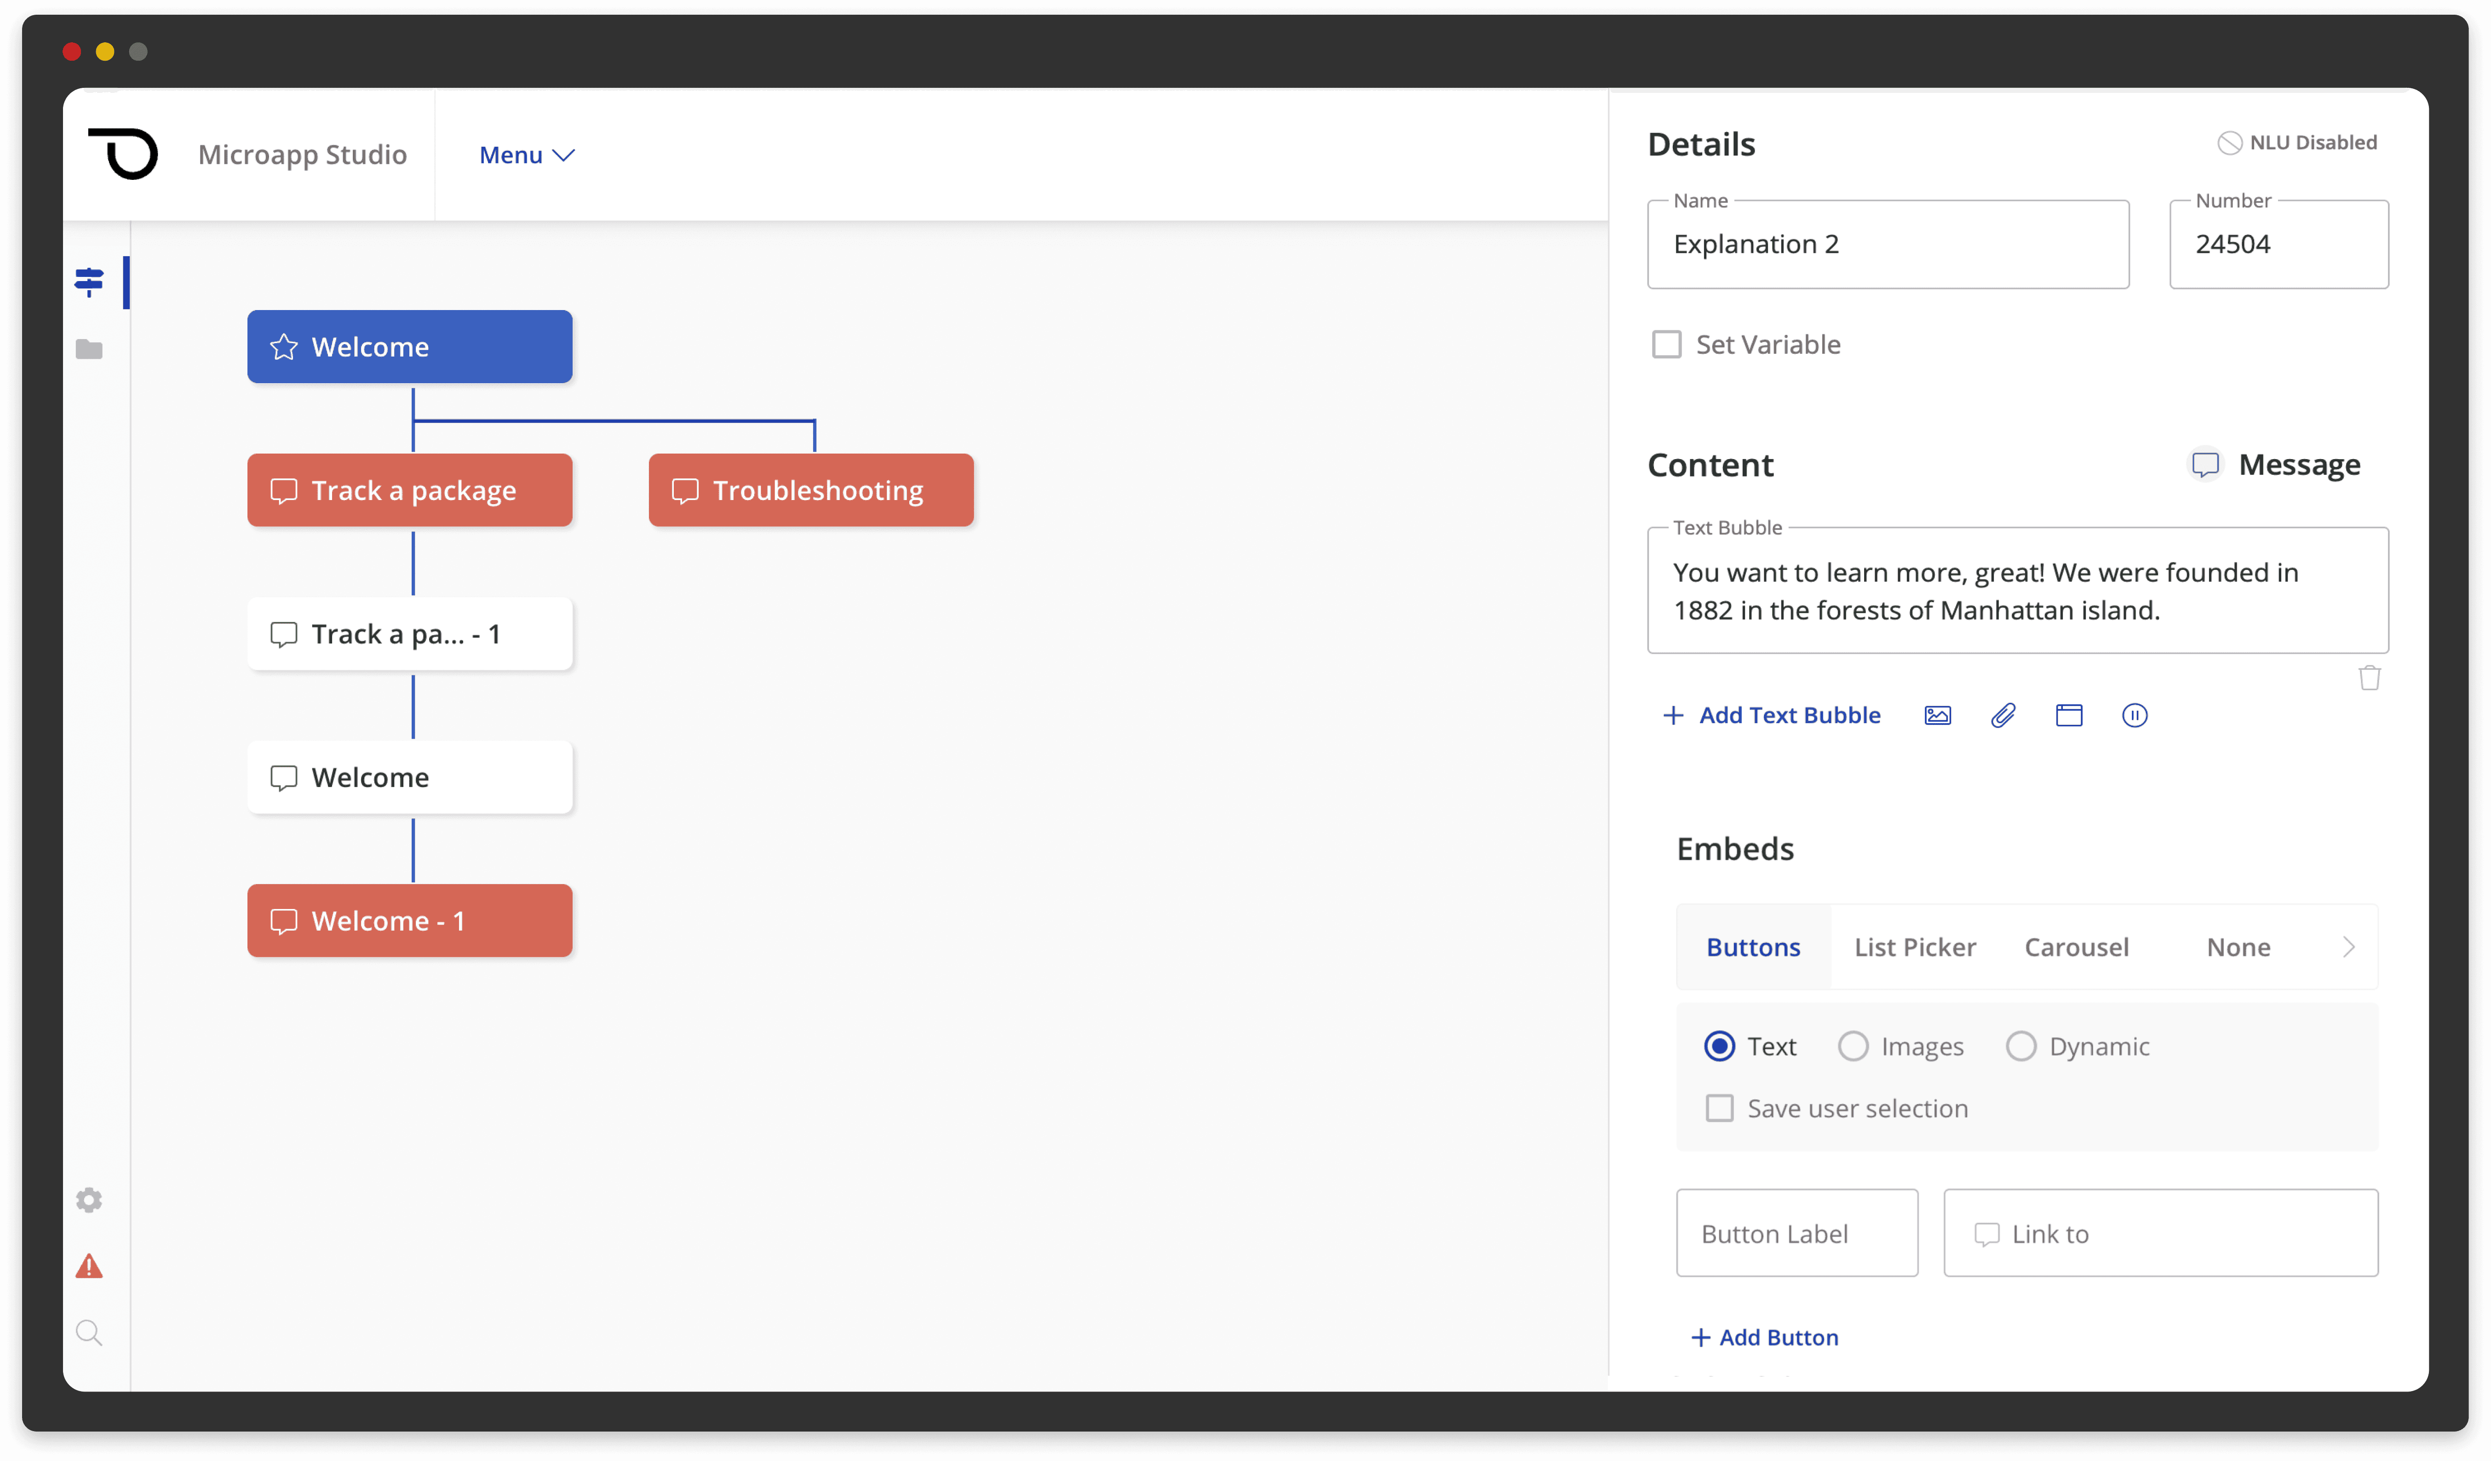Switch to the Carousel tab
This screenshot has height=1461, width=2491.
click(2076, 947)
